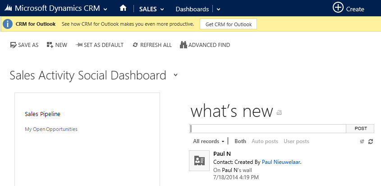
Task: Click the pop-out icon beside what's new
Action: point(279,112)
